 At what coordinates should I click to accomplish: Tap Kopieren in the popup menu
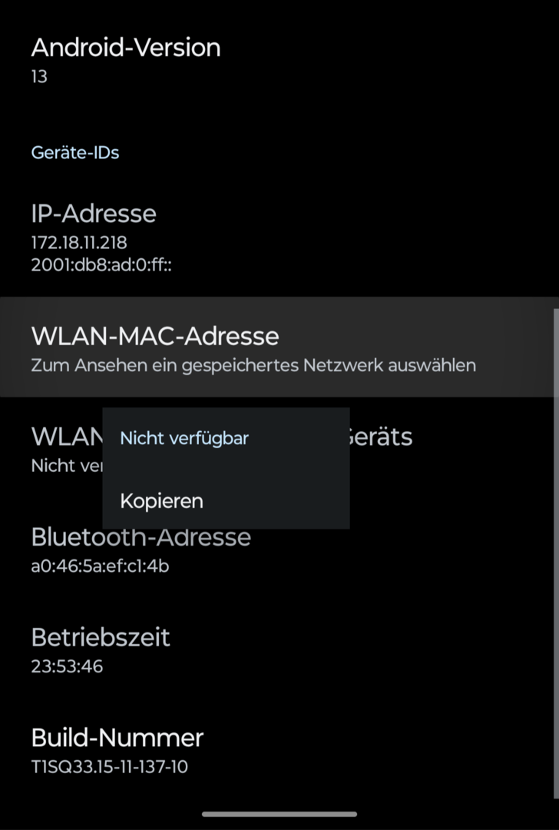coord(162,501)
